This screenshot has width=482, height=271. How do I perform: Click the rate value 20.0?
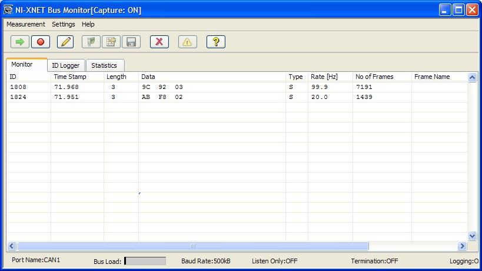(320, 97)
